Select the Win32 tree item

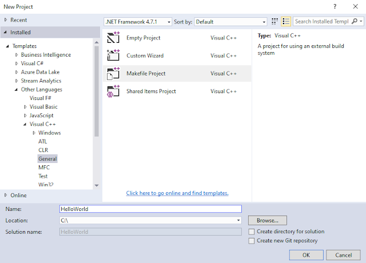[x=46, y=184]
